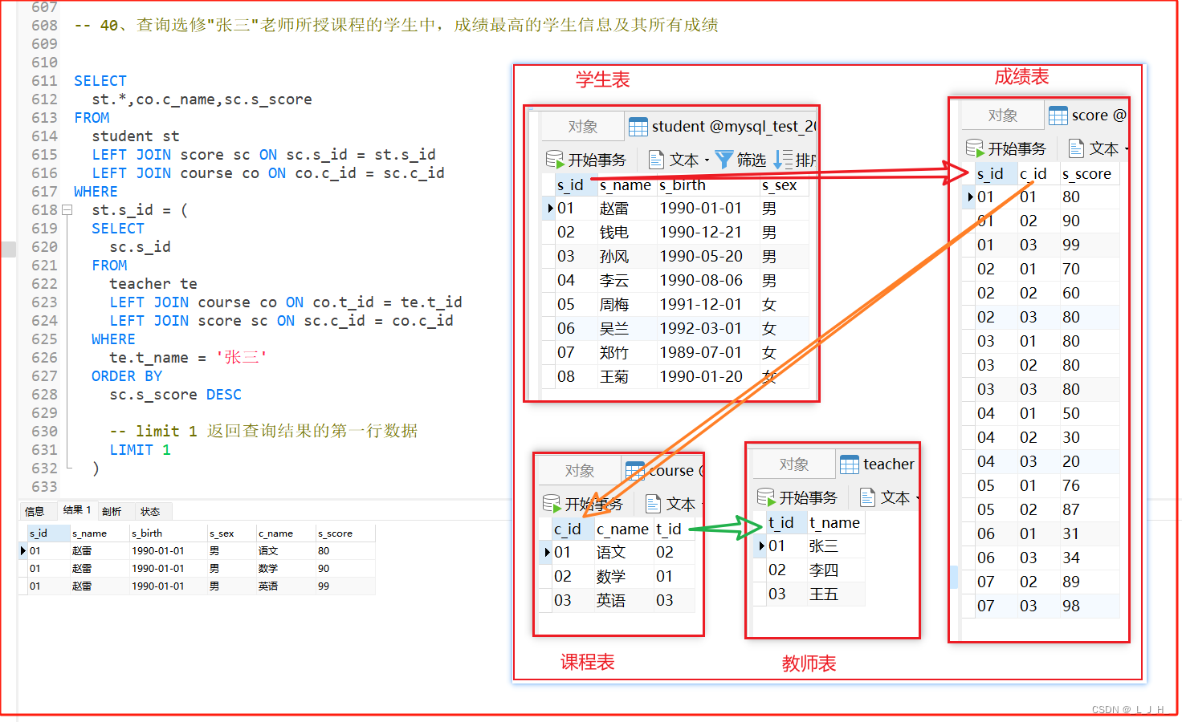The image size is (1182, 722).
Task: Click 开始事务 button text in the student window
Action: pyautogui.click(x=597, y=160)
